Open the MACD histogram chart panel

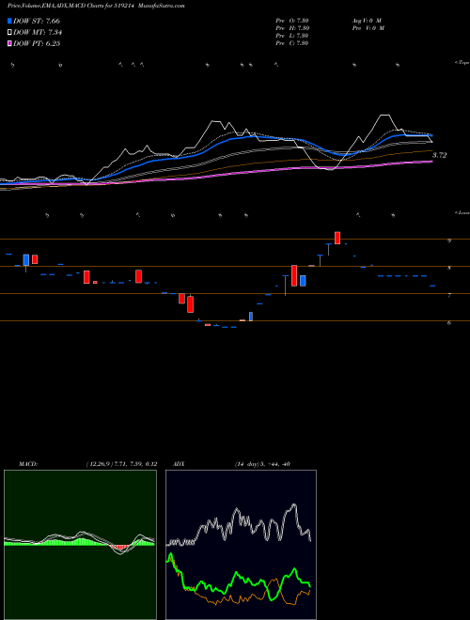(80, 545)
